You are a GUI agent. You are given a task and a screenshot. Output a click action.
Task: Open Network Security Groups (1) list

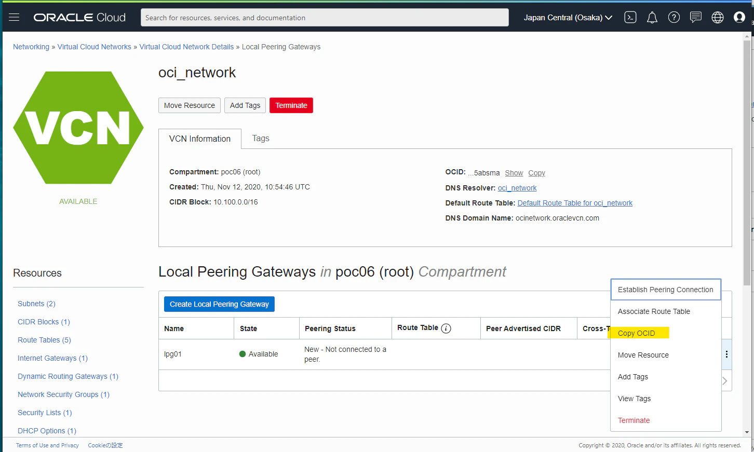pos(63,394)
